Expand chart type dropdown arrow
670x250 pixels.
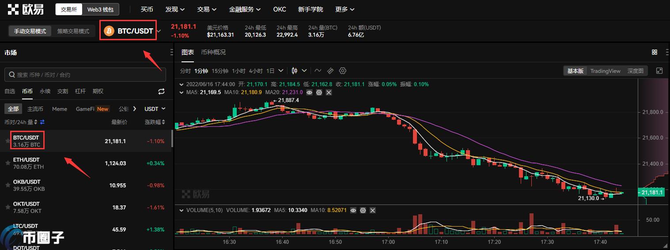305,71
